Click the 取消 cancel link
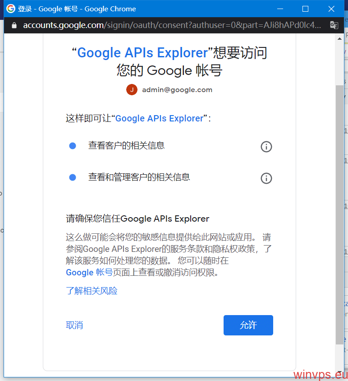 tap(74, 325)
